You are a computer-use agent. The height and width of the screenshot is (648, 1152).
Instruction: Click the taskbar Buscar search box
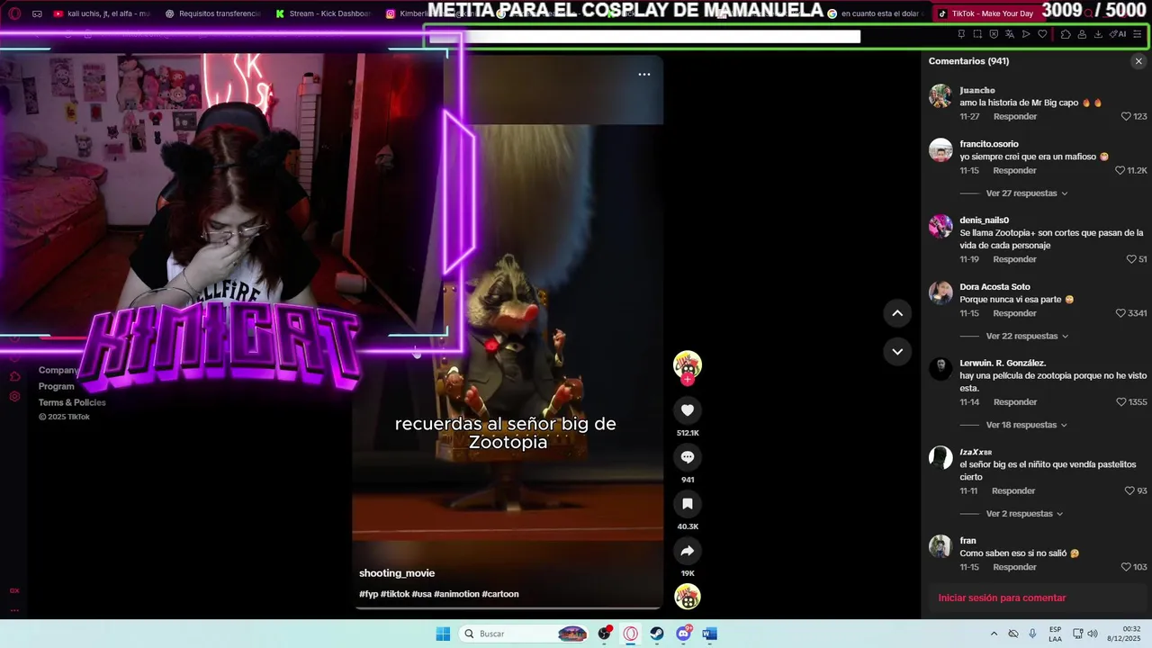525,634
